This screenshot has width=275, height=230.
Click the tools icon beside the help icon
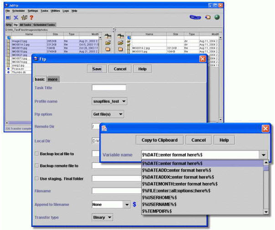click(x=24, y=17)
